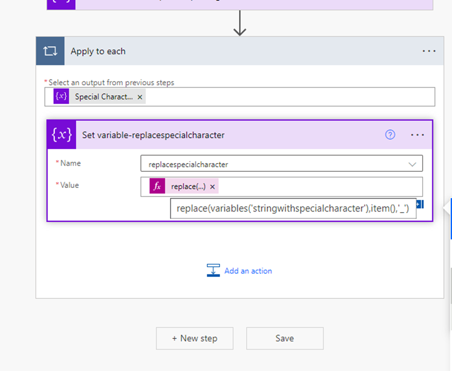Open the Set variable action's ellipsis menu
Screen dimensions: 452x371
point(417,135)
